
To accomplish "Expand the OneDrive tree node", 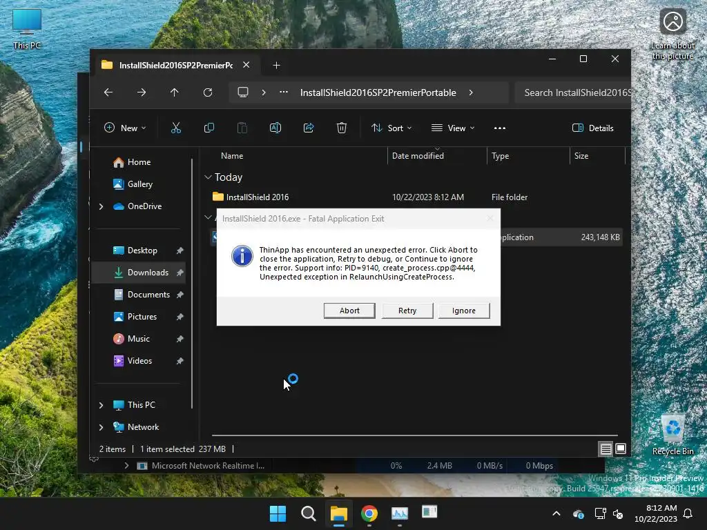I will [101, 206].
